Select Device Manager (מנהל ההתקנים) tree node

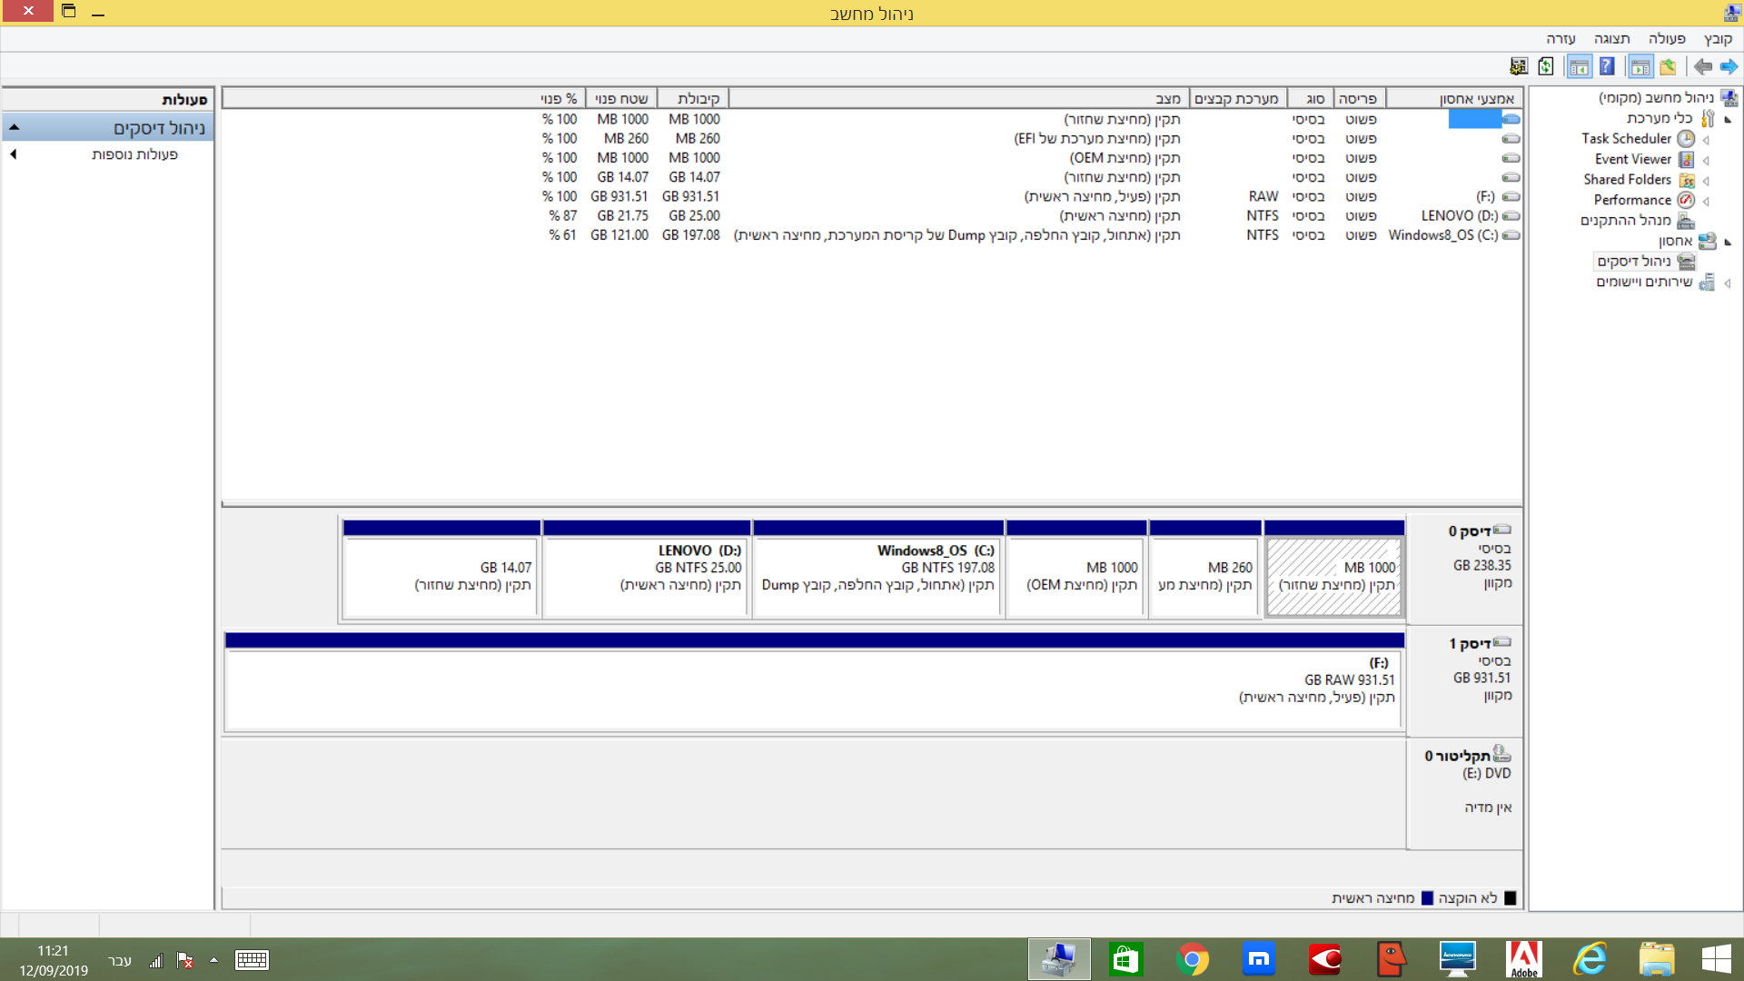click(1625, 221)
